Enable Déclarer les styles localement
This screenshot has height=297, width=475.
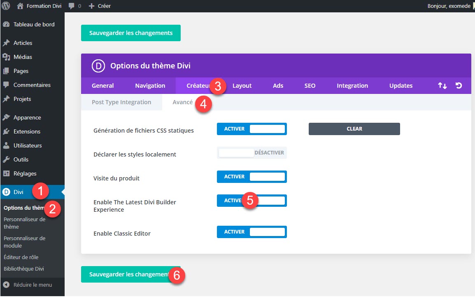coord(251,153)
